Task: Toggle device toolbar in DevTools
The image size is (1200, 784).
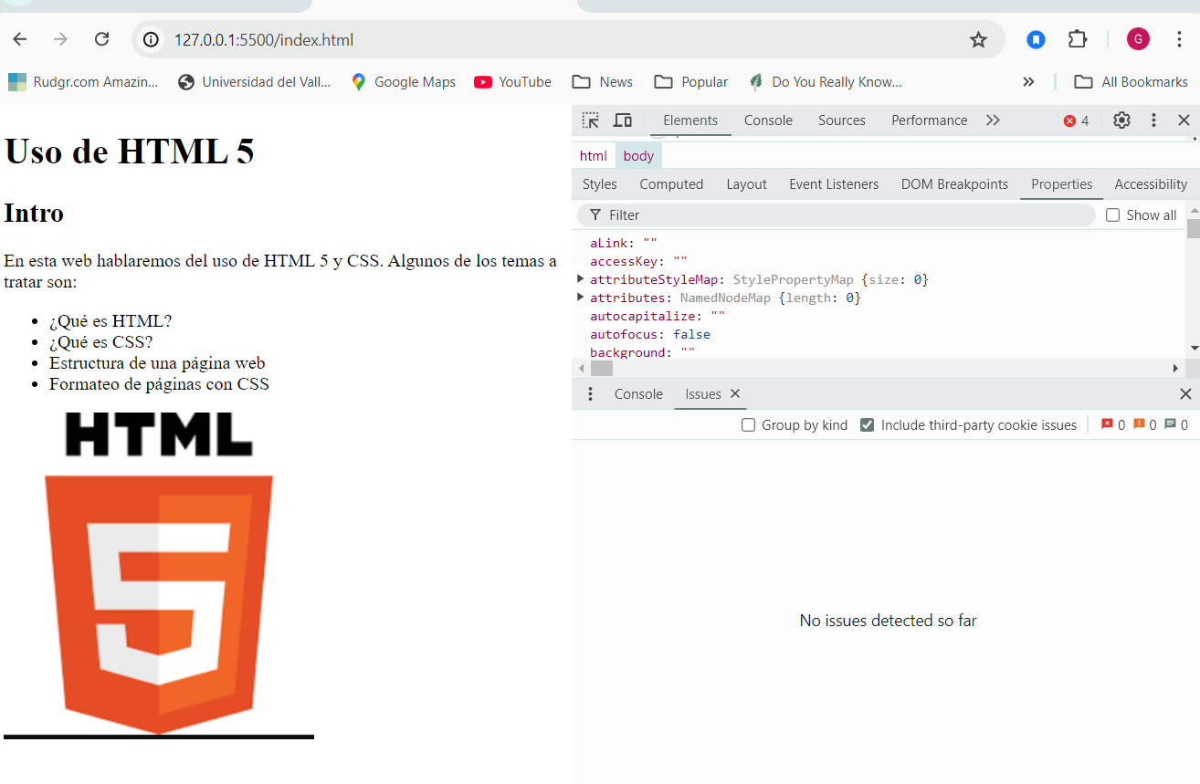Action: 623,120
